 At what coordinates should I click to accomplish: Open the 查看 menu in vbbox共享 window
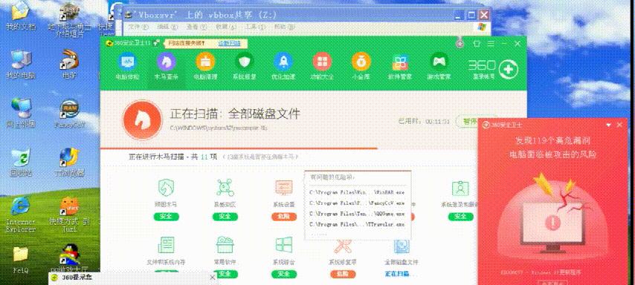197,27
